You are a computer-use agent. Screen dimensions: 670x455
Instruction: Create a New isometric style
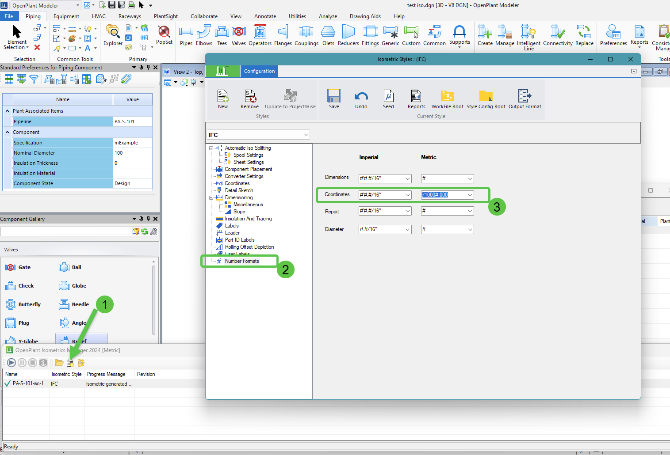[x=223, y=96]
